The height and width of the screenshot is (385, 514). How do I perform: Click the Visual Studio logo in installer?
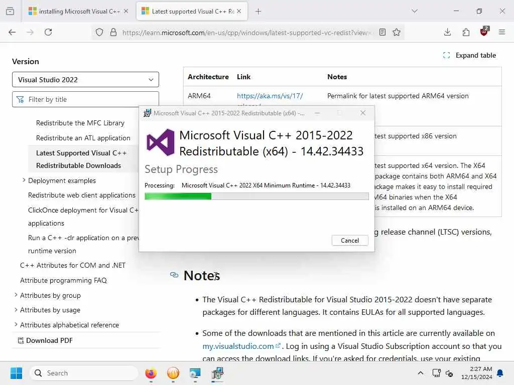click(161, 142)
